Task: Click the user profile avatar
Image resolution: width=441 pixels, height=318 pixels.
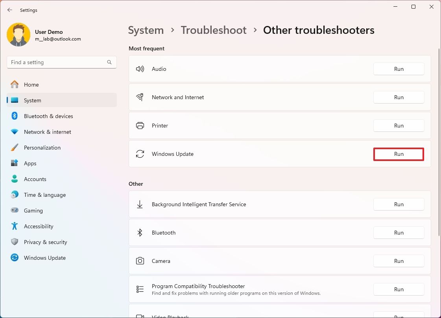Action: click(18, 35)
